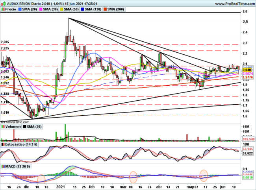Click the Precio legend label

pyautogui.click(x=9, y=9)
